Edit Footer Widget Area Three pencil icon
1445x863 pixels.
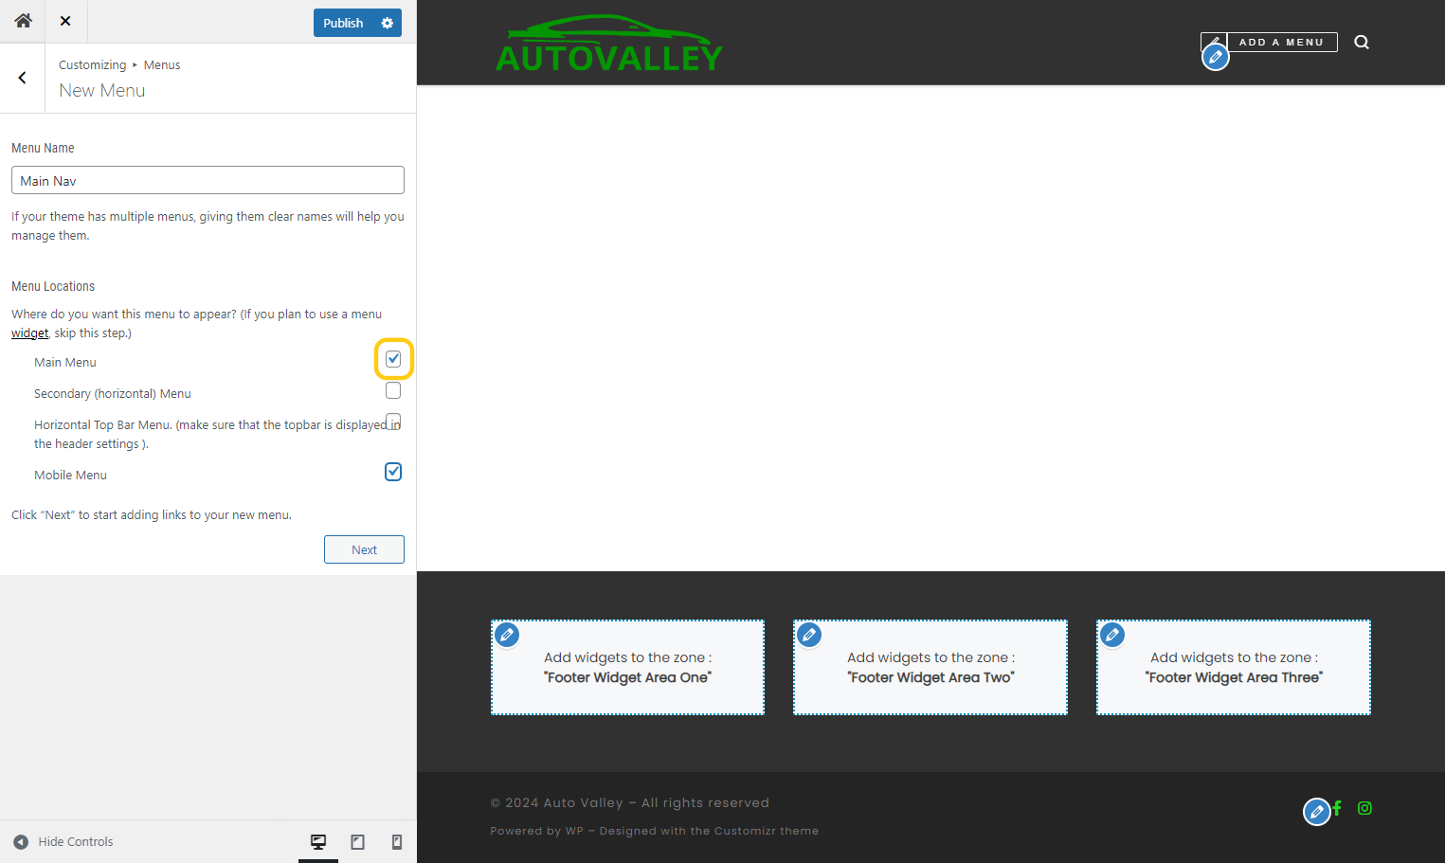point(1112,635)
